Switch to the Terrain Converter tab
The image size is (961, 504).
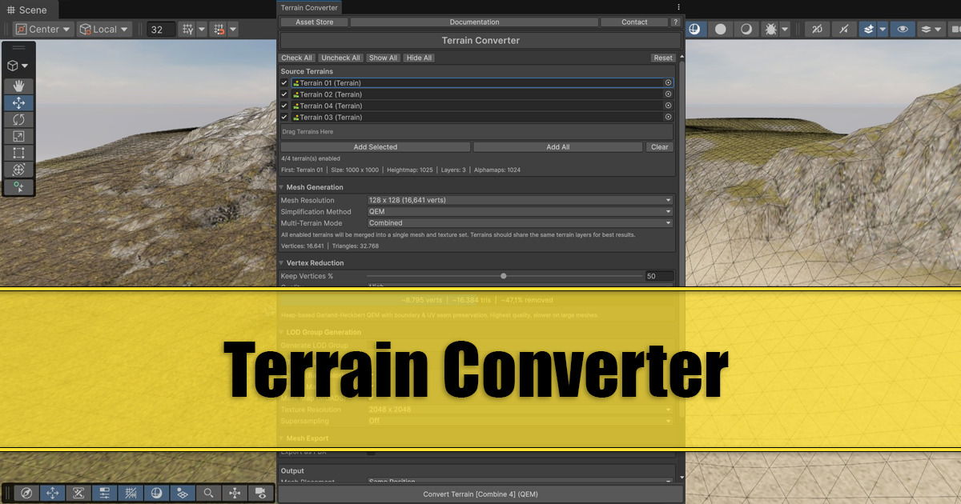[309, 7]
